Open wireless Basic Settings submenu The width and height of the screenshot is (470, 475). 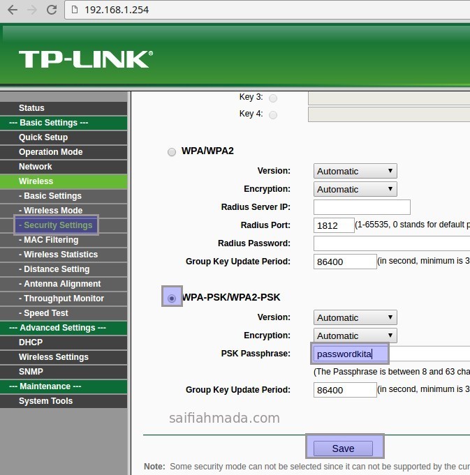point(64,196)
